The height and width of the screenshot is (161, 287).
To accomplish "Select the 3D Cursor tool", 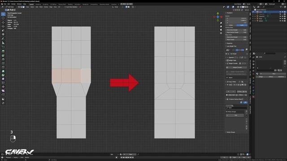I will (x=3, y=18).
